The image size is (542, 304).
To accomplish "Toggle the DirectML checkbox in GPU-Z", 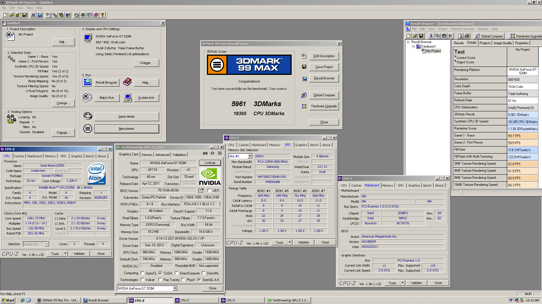I will (204, 273).
